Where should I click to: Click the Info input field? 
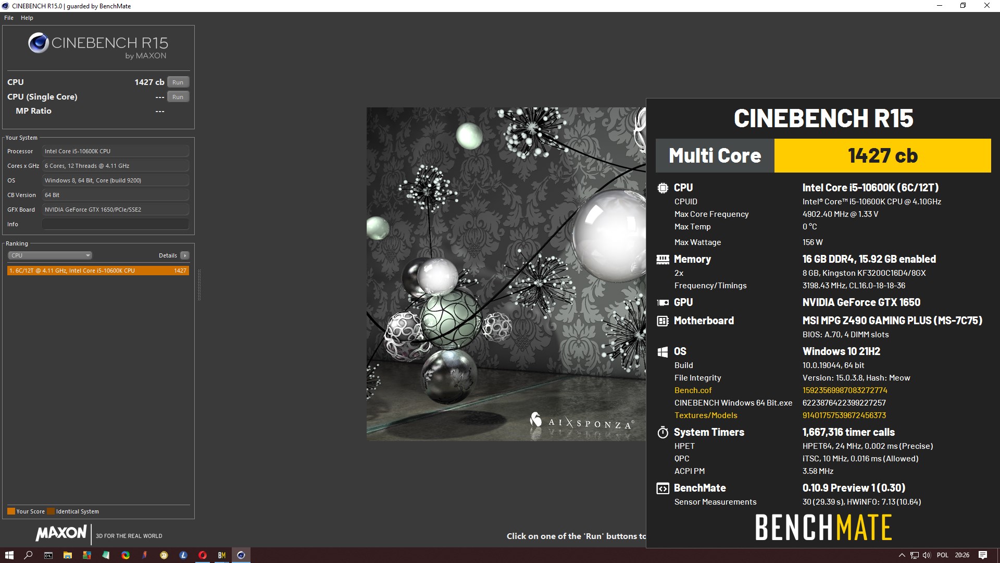pos(116,224)
